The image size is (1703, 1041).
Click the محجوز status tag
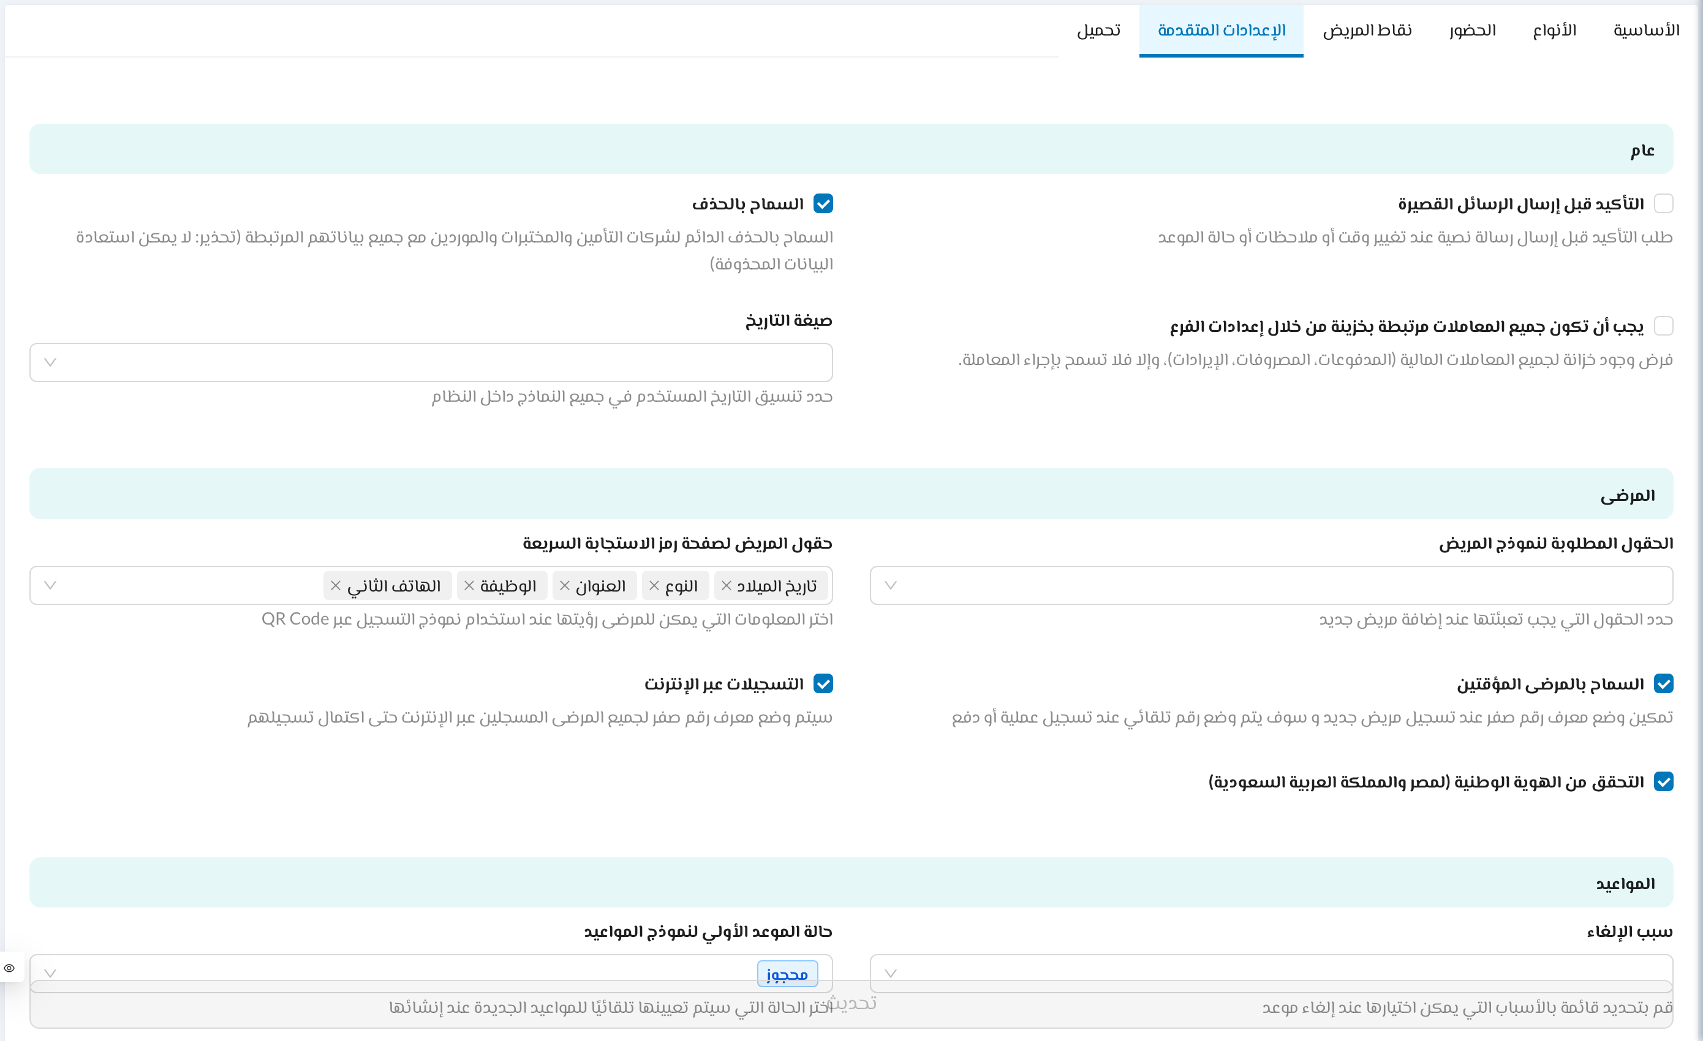pyautogui.click(x=787, y=974)
